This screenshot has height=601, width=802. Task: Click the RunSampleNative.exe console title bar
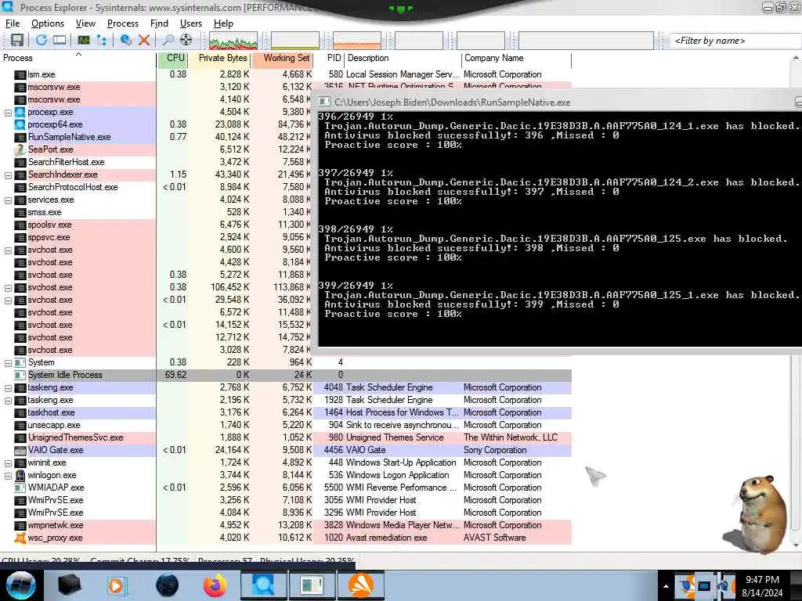pos(558,103)
